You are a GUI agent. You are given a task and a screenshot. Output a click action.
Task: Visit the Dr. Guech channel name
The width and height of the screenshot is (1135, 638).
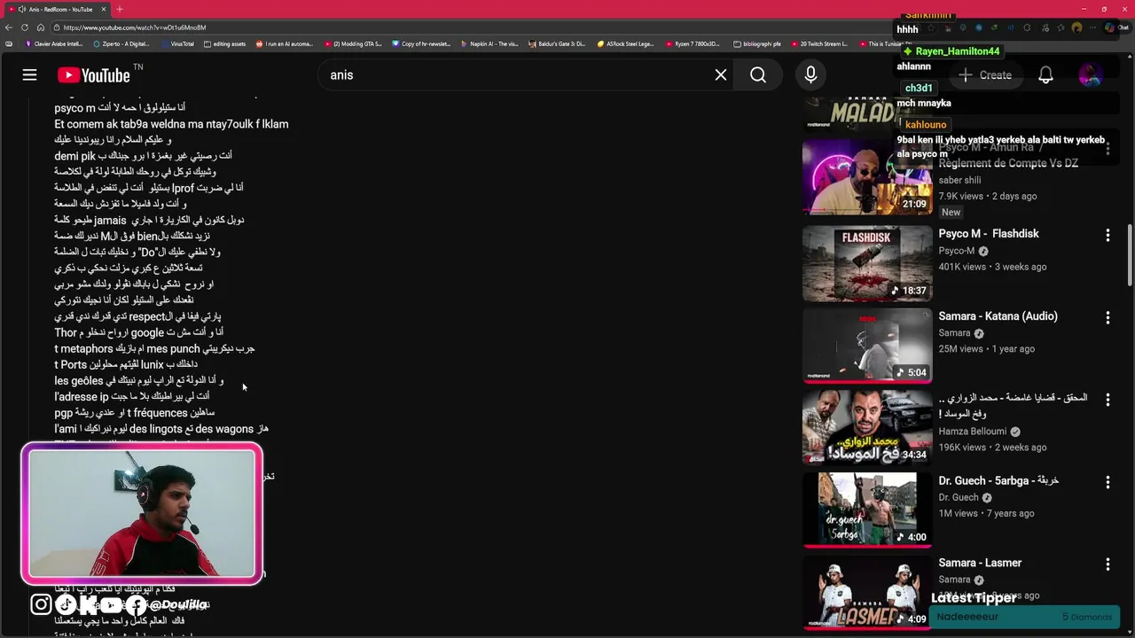(x=959, y=497)
